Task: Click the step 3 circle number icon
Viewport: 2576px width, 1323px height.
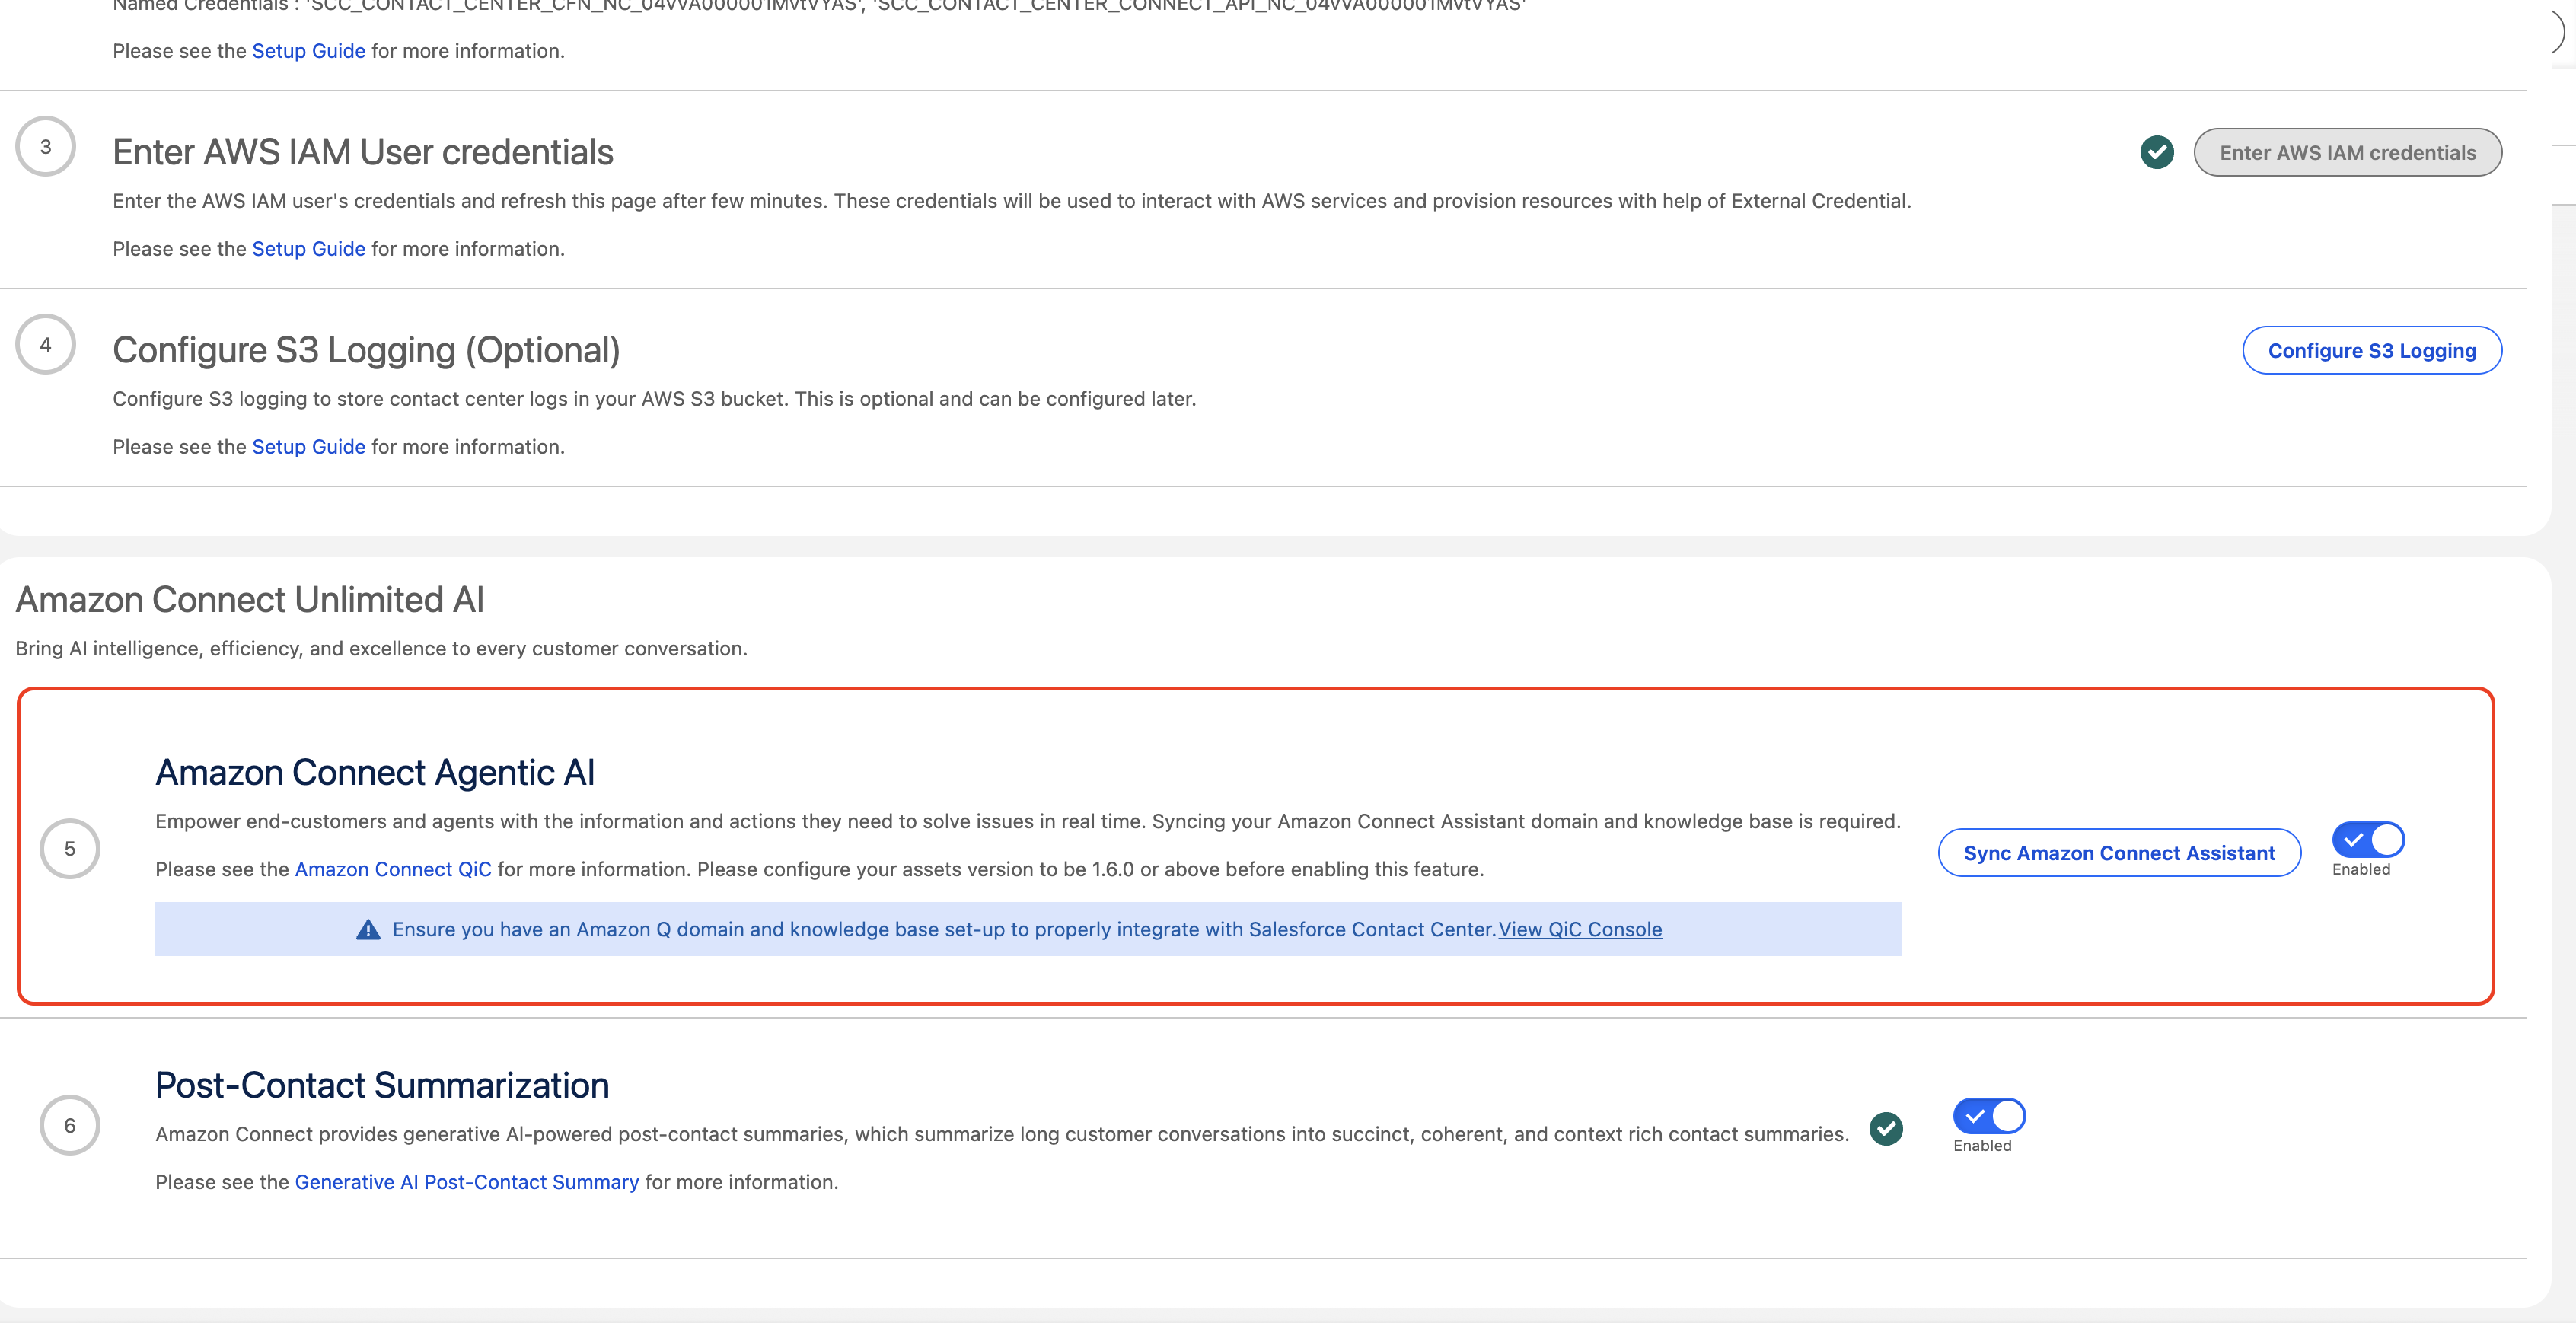Action: (x=45, y=147)
